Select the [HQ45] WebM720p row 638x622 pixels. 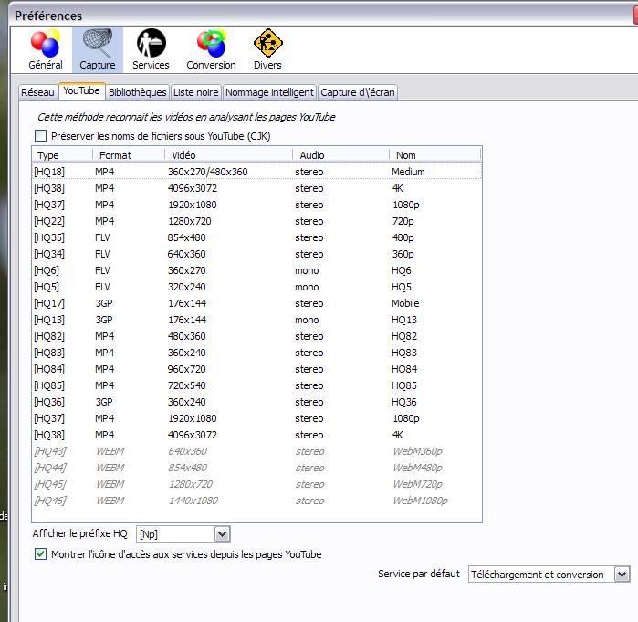[x=256, y=484]
